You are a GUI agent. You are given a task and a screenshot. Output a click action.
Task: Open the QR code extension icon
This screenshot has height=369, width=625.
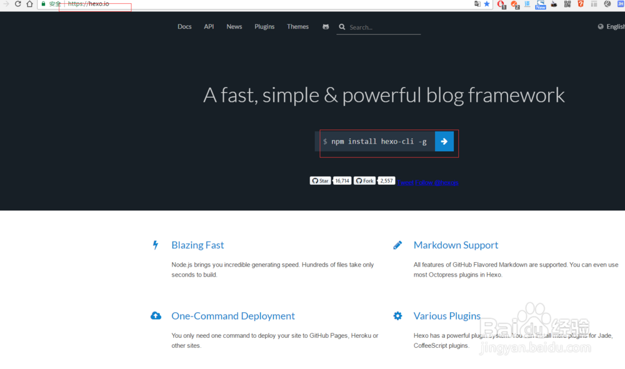[567, 4]
